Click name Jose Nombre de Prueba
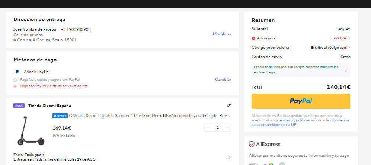 tap(35, 29)
